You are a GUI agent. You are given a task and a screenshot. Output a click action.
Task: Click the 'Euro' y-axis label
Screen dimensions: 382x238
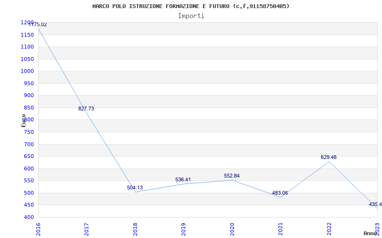coord(23,120)
